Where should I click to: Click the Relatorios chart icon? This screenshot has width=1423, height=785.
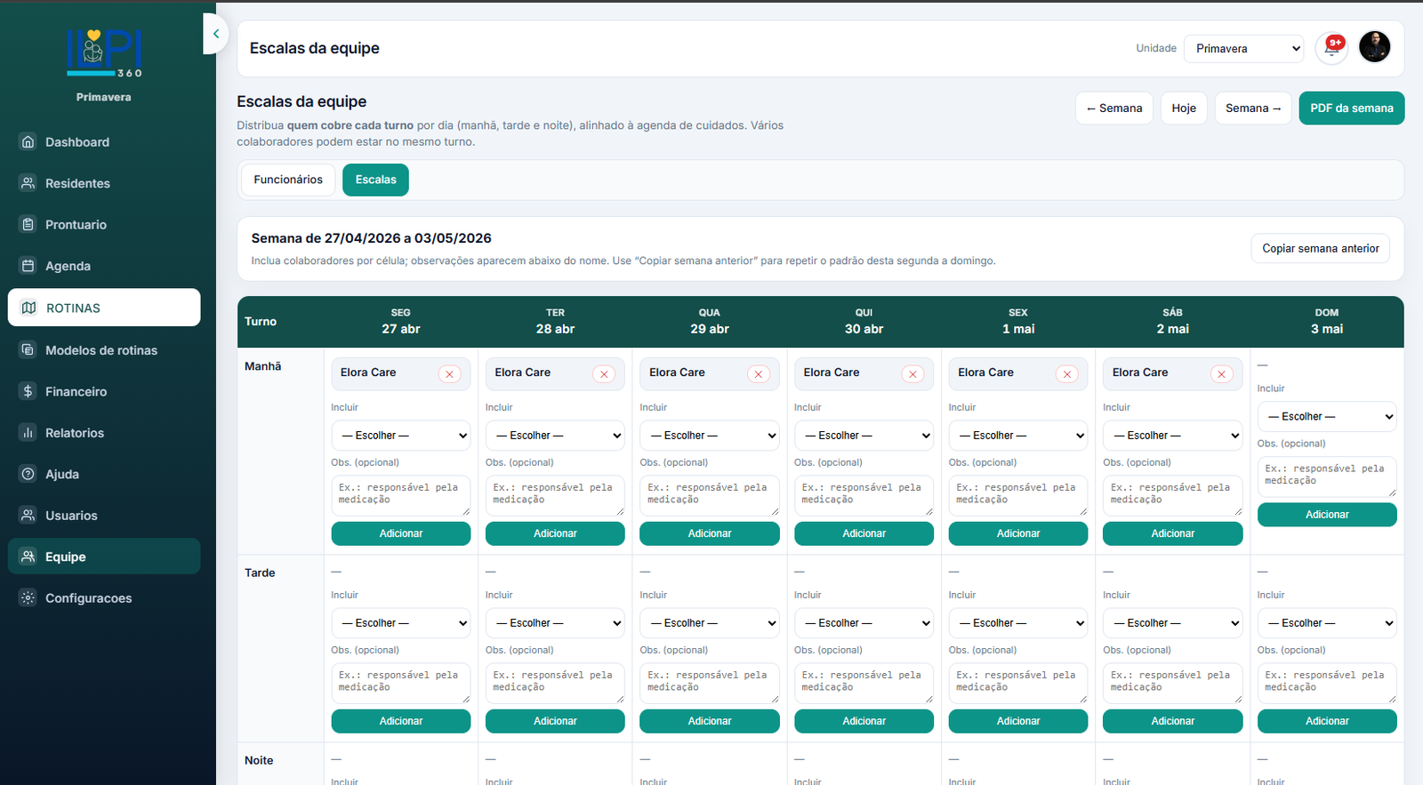click(x=28, y=433)
